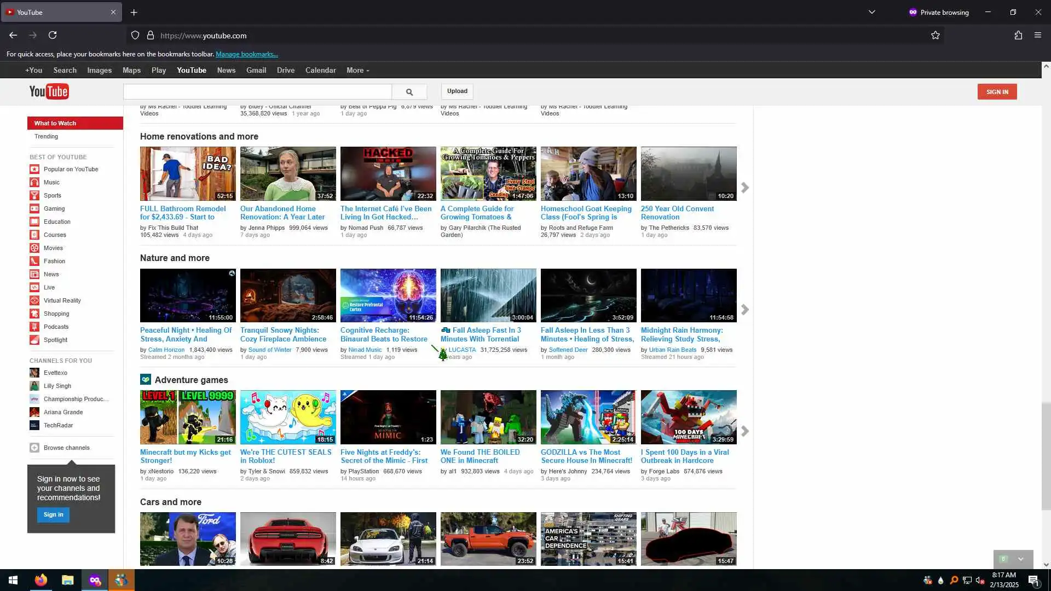Show next Home renovations videos arrow
Screen dimensions: 1051x591
coord(745,188)
